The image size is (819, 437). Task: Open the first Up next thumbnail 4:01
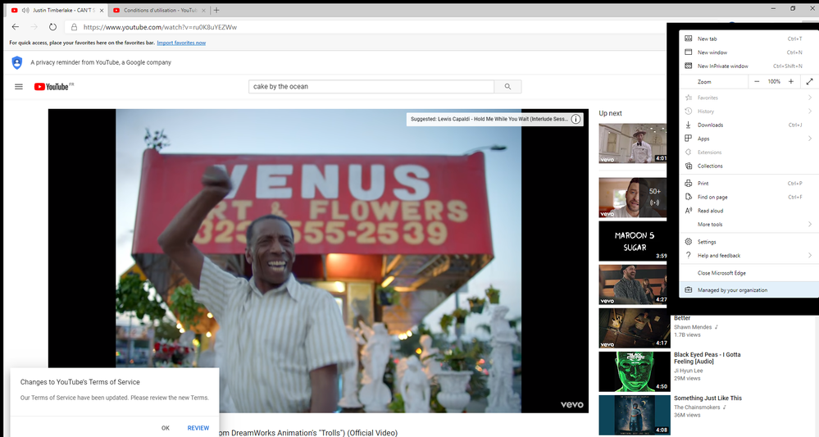(x=633, y=143)
